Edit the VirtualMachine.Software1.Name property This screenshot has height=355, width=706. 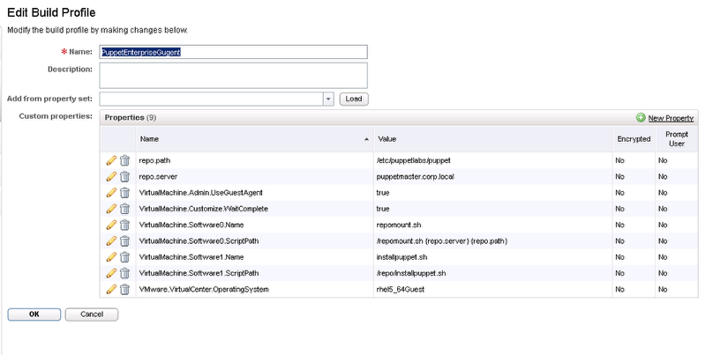click(111, 257)
